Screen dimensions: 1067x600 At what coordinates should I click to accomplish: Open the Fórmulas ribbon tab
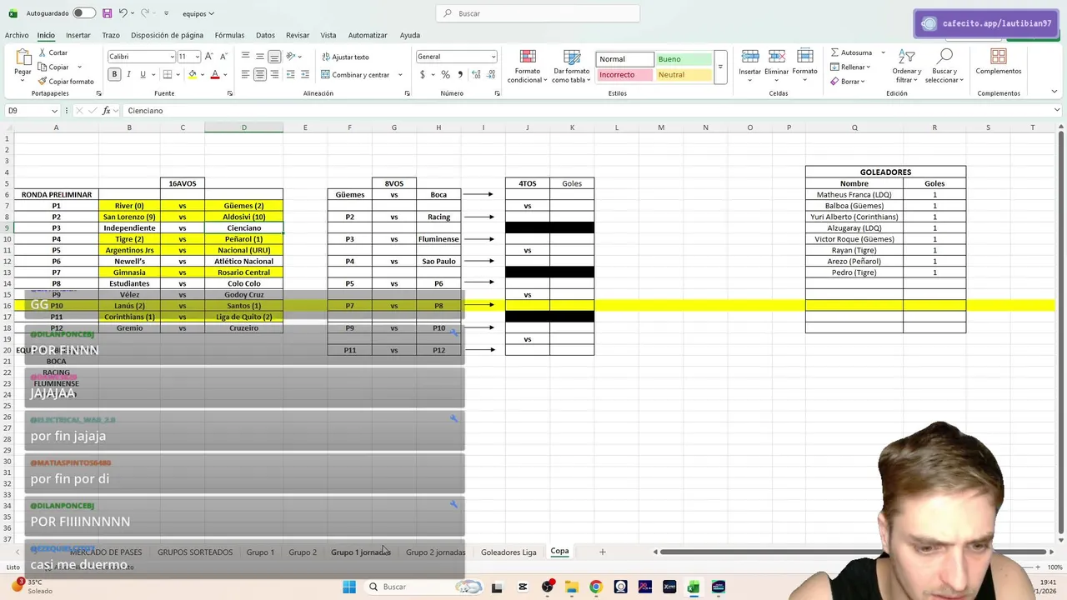coord(229,35)
